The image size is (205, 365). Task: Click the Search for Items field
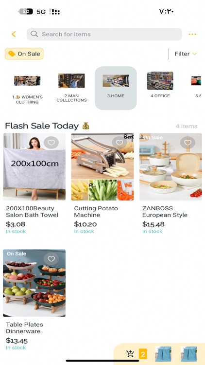pyautogui.click(x=104, y=34)
